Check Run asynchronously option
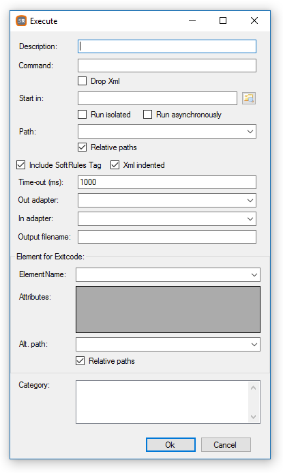 point(147,115)
